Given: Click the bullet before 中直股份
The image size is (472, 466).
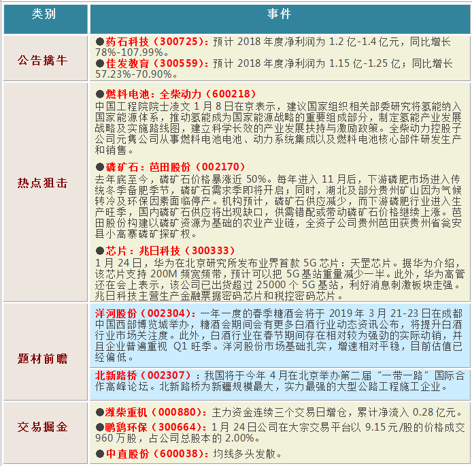Looking at the screenshot, I should point(100,454).
